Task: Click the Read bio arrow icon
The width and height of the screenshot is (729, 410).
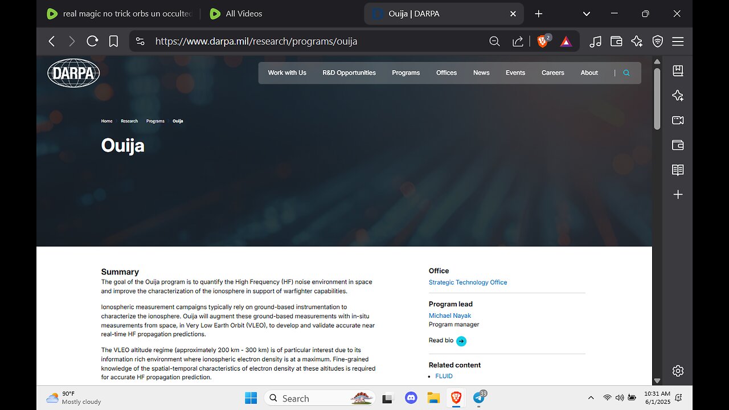Action: click(x=461, y=341)
